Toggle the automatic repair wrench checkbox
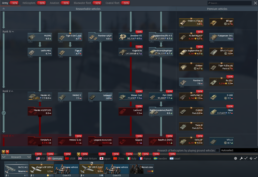 click(246, 158)
